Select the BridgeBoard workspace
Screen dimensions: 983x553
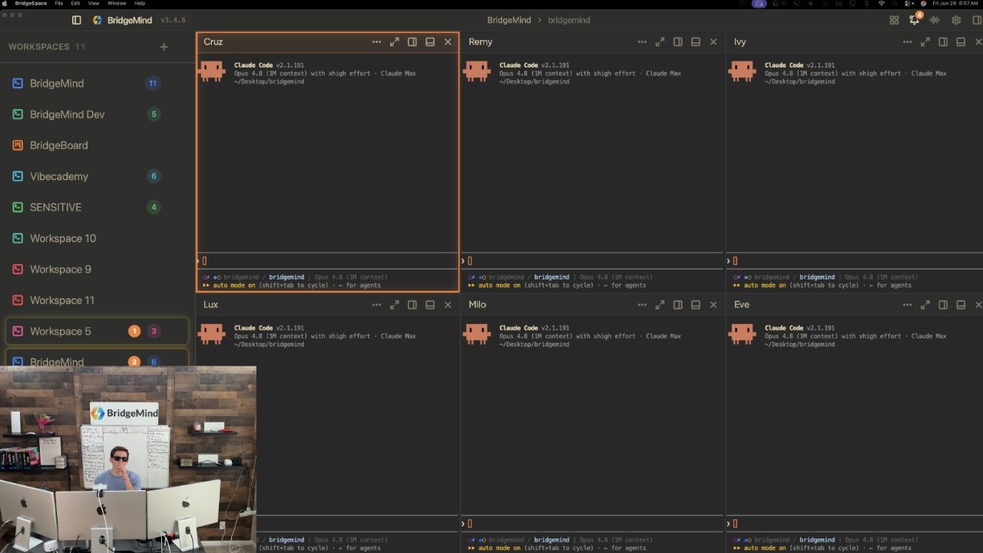(x=97, y=145)
